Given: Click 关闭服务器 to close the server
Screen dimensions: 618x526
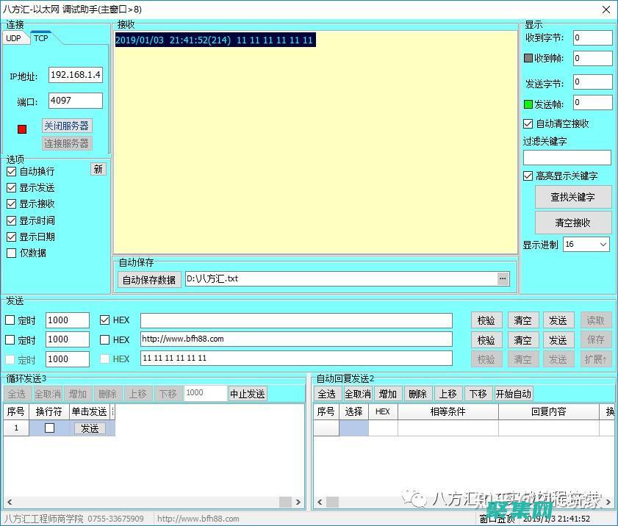Looking at the screenshot, I should tap(67, 125).
